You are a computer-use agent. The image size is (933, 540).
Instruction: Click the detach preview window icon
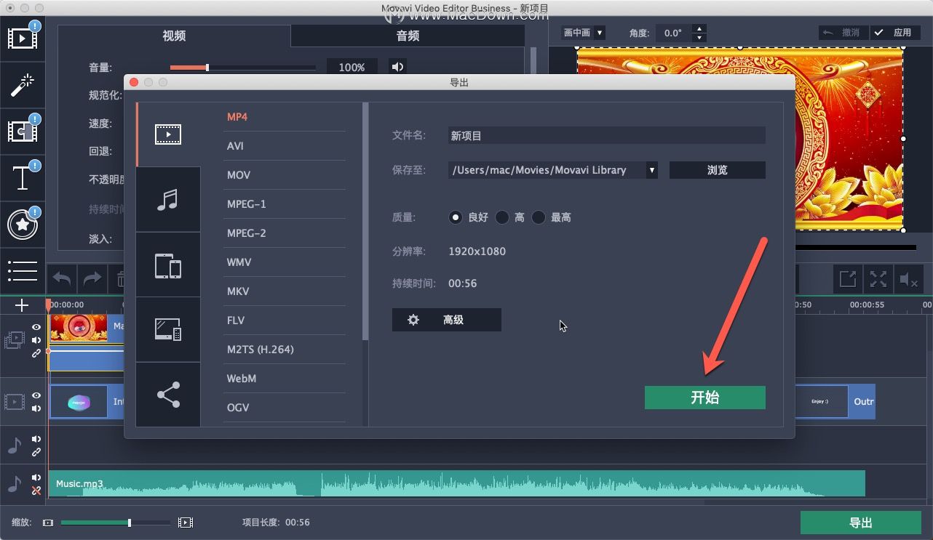(848, 279)
